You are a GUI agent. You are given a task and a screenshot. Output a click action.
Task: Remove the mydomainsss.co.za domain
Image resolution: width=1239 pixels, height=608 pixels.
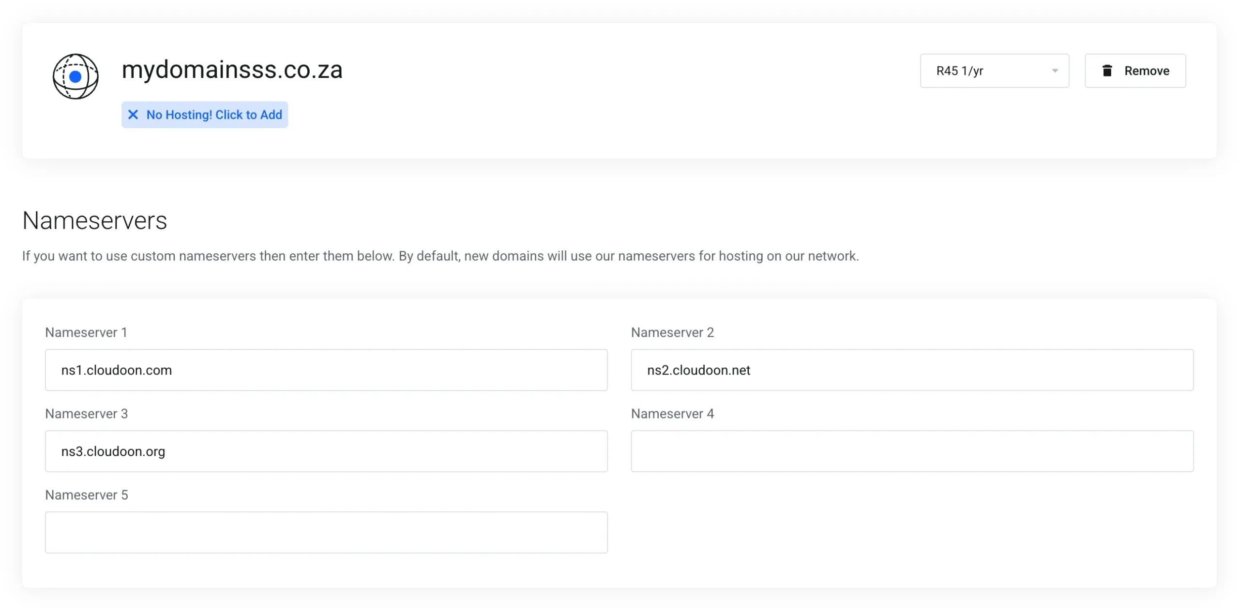[x=1135, y=71]
